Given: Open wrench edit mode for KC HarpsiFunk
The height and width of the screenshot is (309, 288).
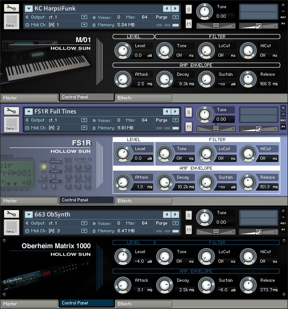Looking at the screenshot, I should (x=11, y=8).
